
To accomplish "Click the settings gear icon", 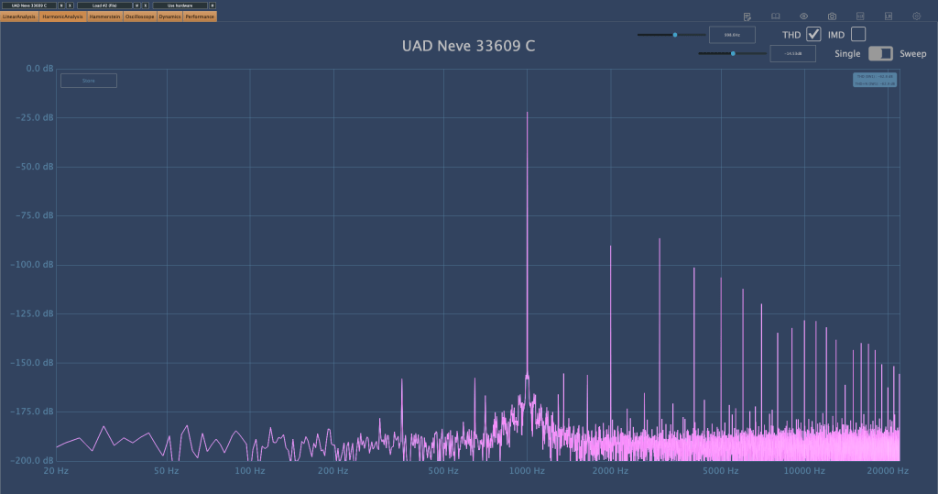I will click(916, 16).
